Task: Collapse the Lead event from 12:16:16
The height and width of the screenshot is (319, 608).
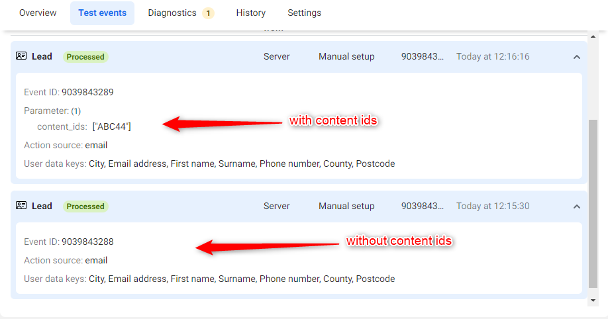Action: click(577, 57)
